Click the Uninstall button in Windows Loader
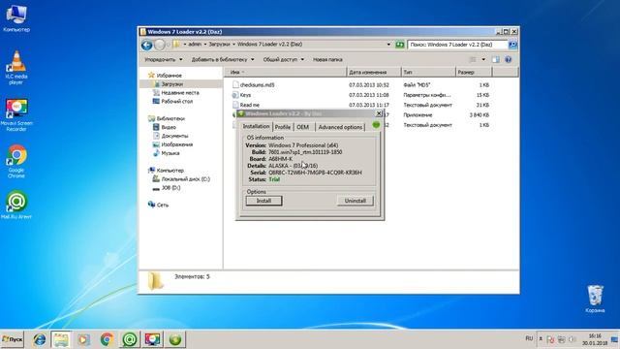 (x=356, y=201)
